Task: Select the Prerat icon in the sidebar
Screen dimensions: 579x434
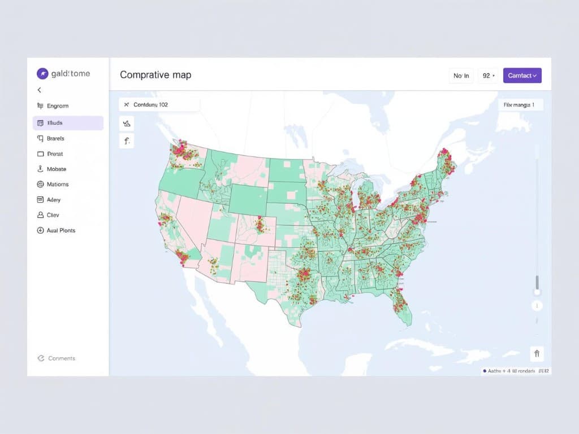Action: point(55,154)
